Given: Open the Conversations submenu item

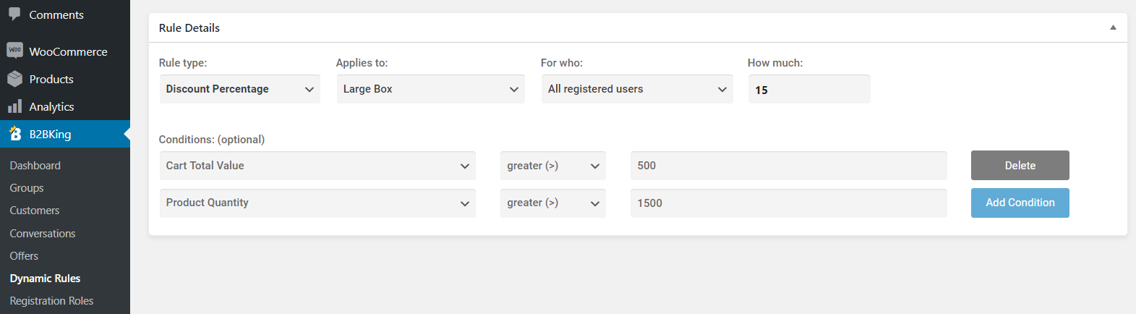Looking at the screenshot, I should coord(43,234).
